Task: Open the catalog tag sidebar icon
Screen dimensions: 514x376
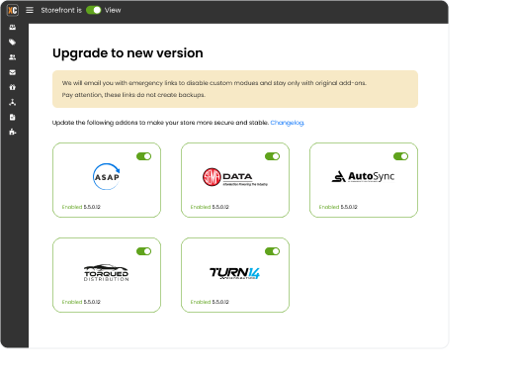Action: pos(13,43)
